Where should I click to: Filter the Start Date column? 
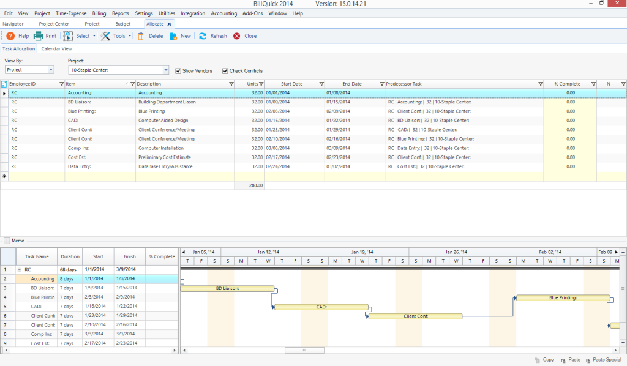321,84
